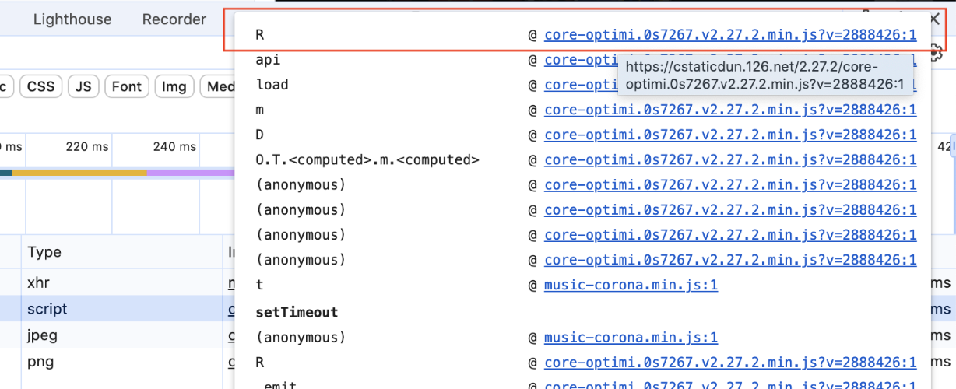Open source link for the D frame
The width and height of the screenshot is (956, 389).
click(x=729, y=135)
